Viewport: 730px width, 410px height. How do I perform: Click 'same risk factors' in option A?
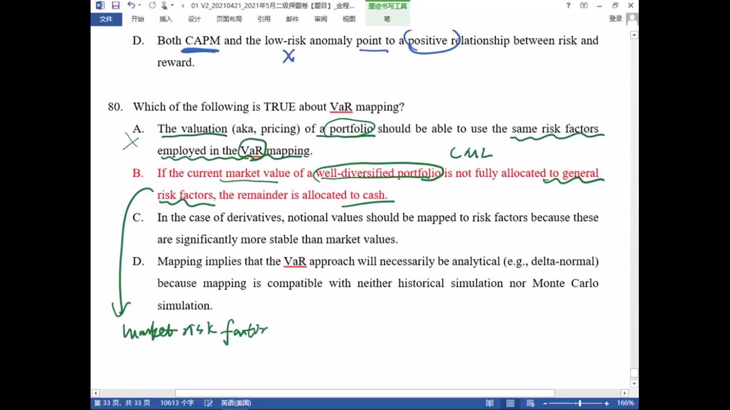555,128
